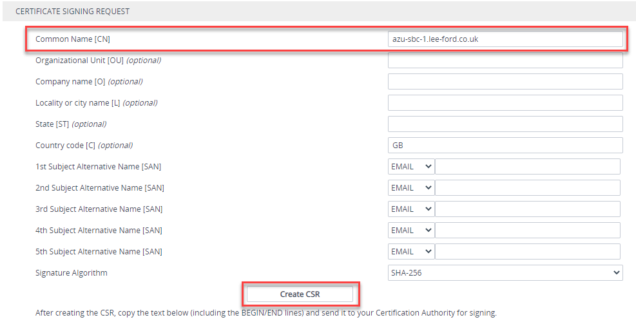
Task: Click the Certificate Signing Request section header
Action: point(73,12)
